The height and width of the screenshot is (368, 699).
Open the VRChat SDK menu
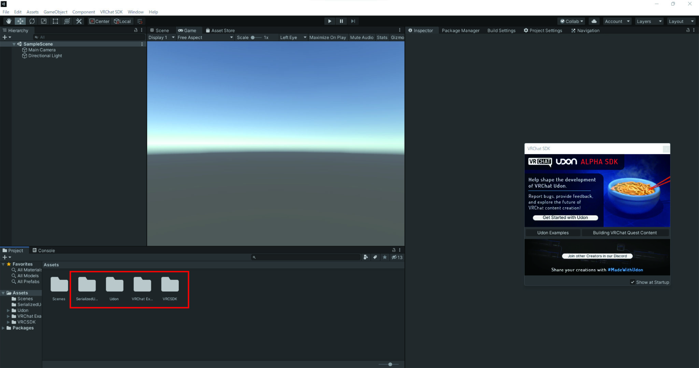(111, 12)
